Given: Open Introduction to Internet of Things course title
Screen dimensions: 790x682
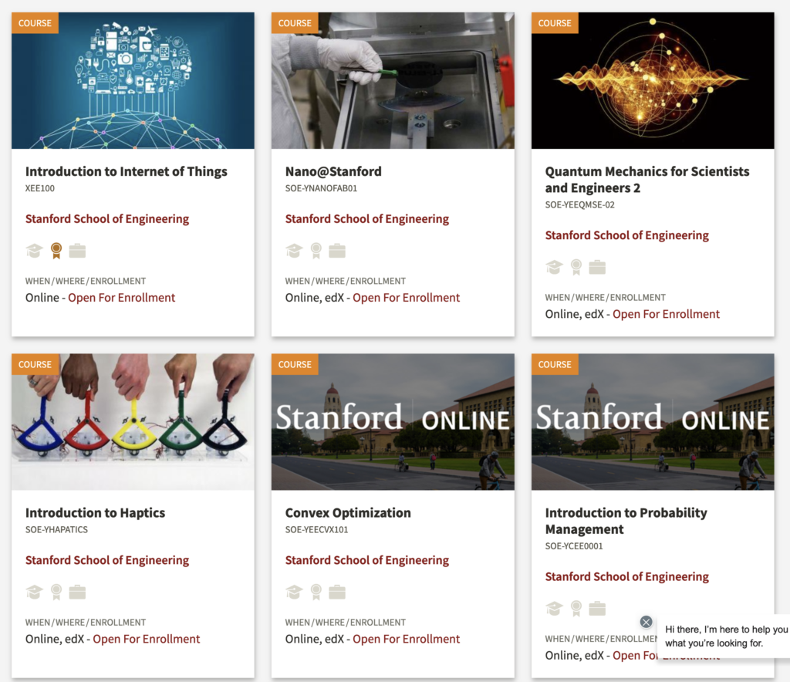Looking at the screenshot, I should 127,171.
